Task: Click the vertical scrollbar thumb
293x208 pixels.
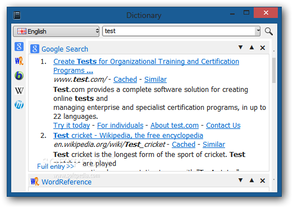Action: coord(274,70)
